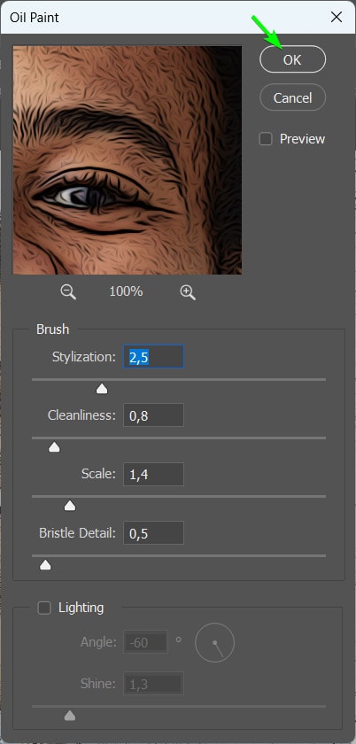Enable the Preview checkbox

(266, 139)
